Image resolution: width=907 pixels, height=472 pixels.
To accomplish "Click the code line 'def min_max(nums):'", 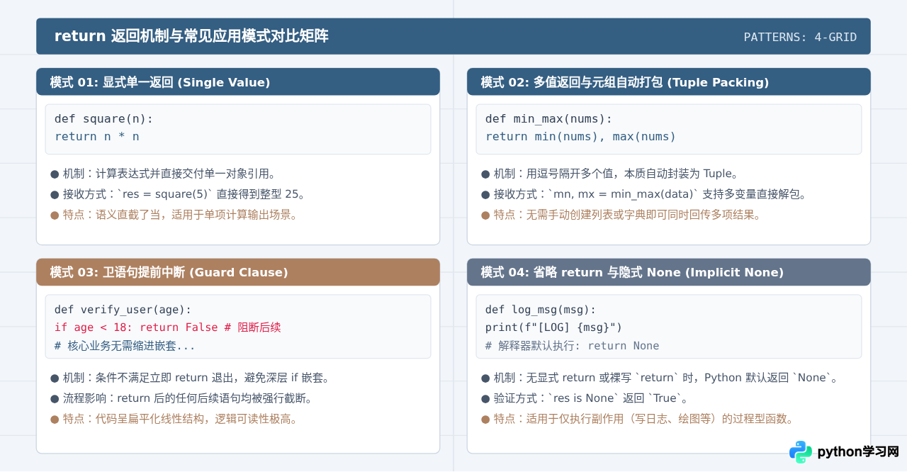I will pyautogui.click(x=548, y=118).
